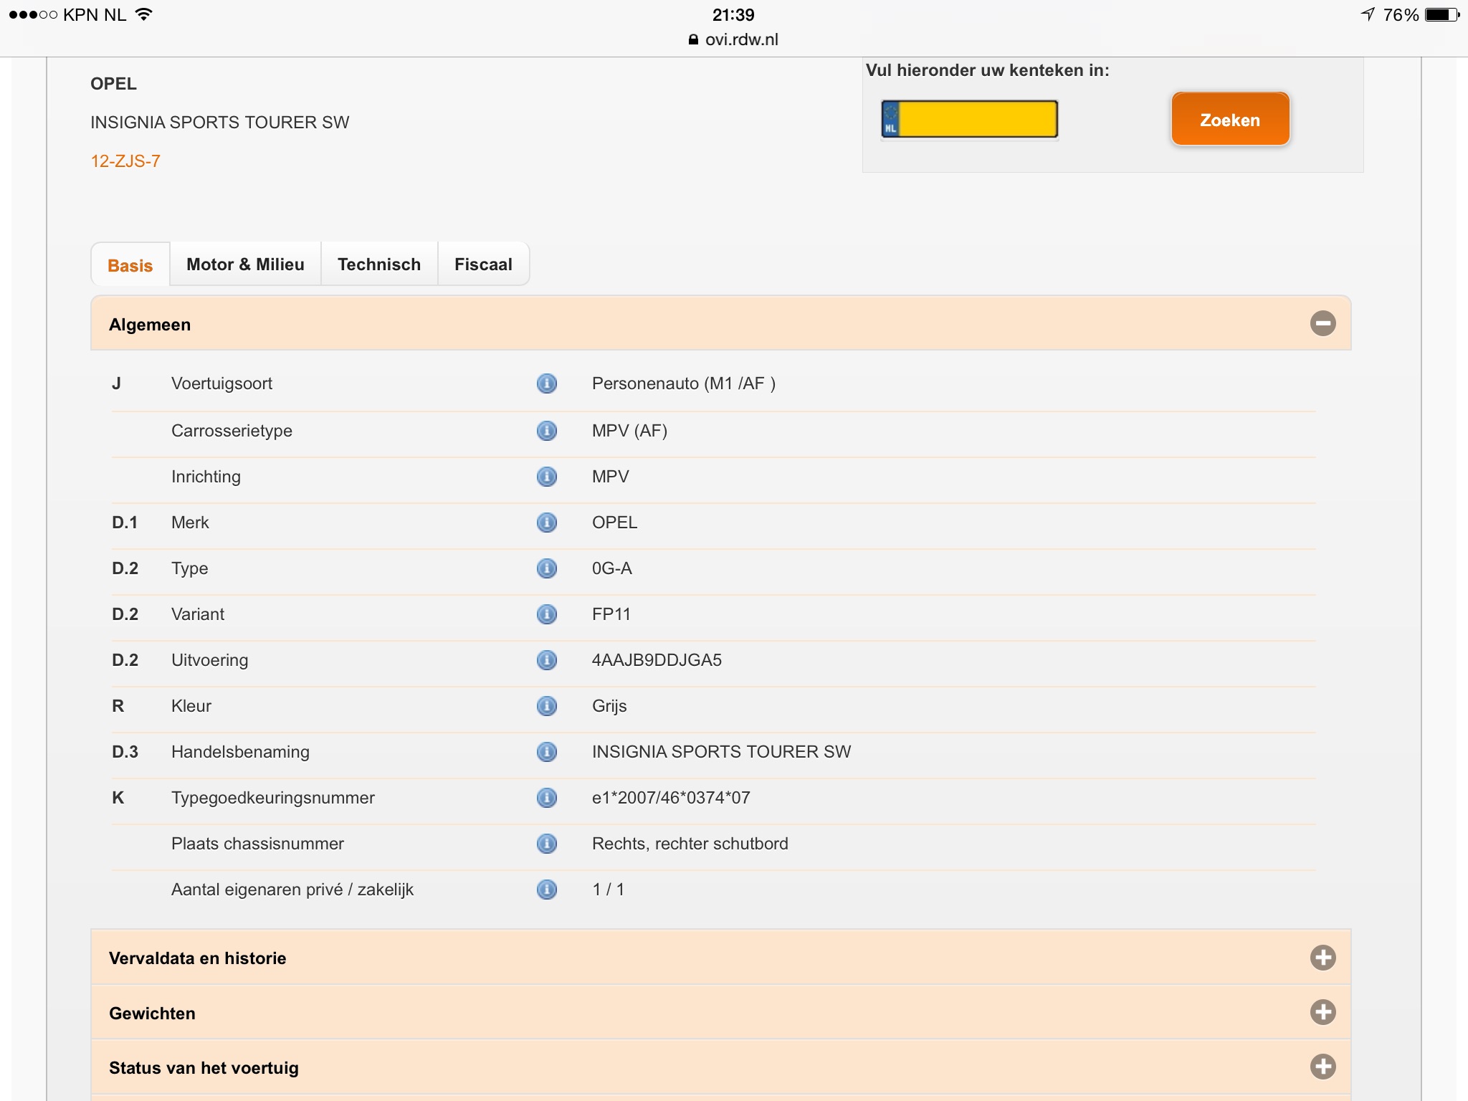Select the 'Handelsbenaming' label

[240, 752]
